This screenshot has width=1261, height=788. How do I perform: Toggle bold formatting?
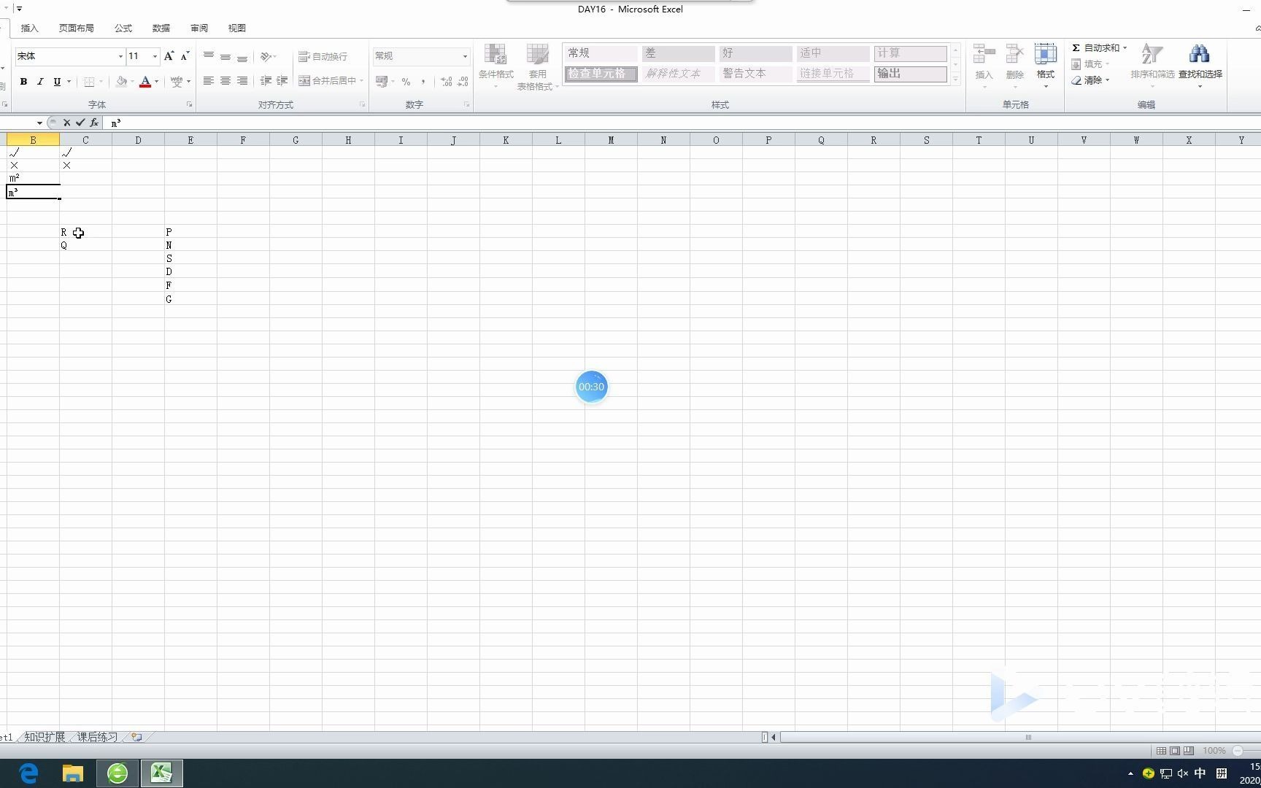(x=23, y=82)
